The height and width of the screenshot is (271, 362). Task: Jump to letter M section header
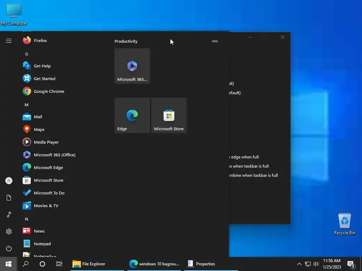coord(27,105)
